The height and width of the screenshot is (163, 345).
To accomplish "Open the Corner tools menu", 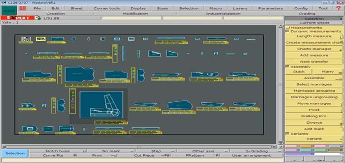I will (x=107, y=8).
